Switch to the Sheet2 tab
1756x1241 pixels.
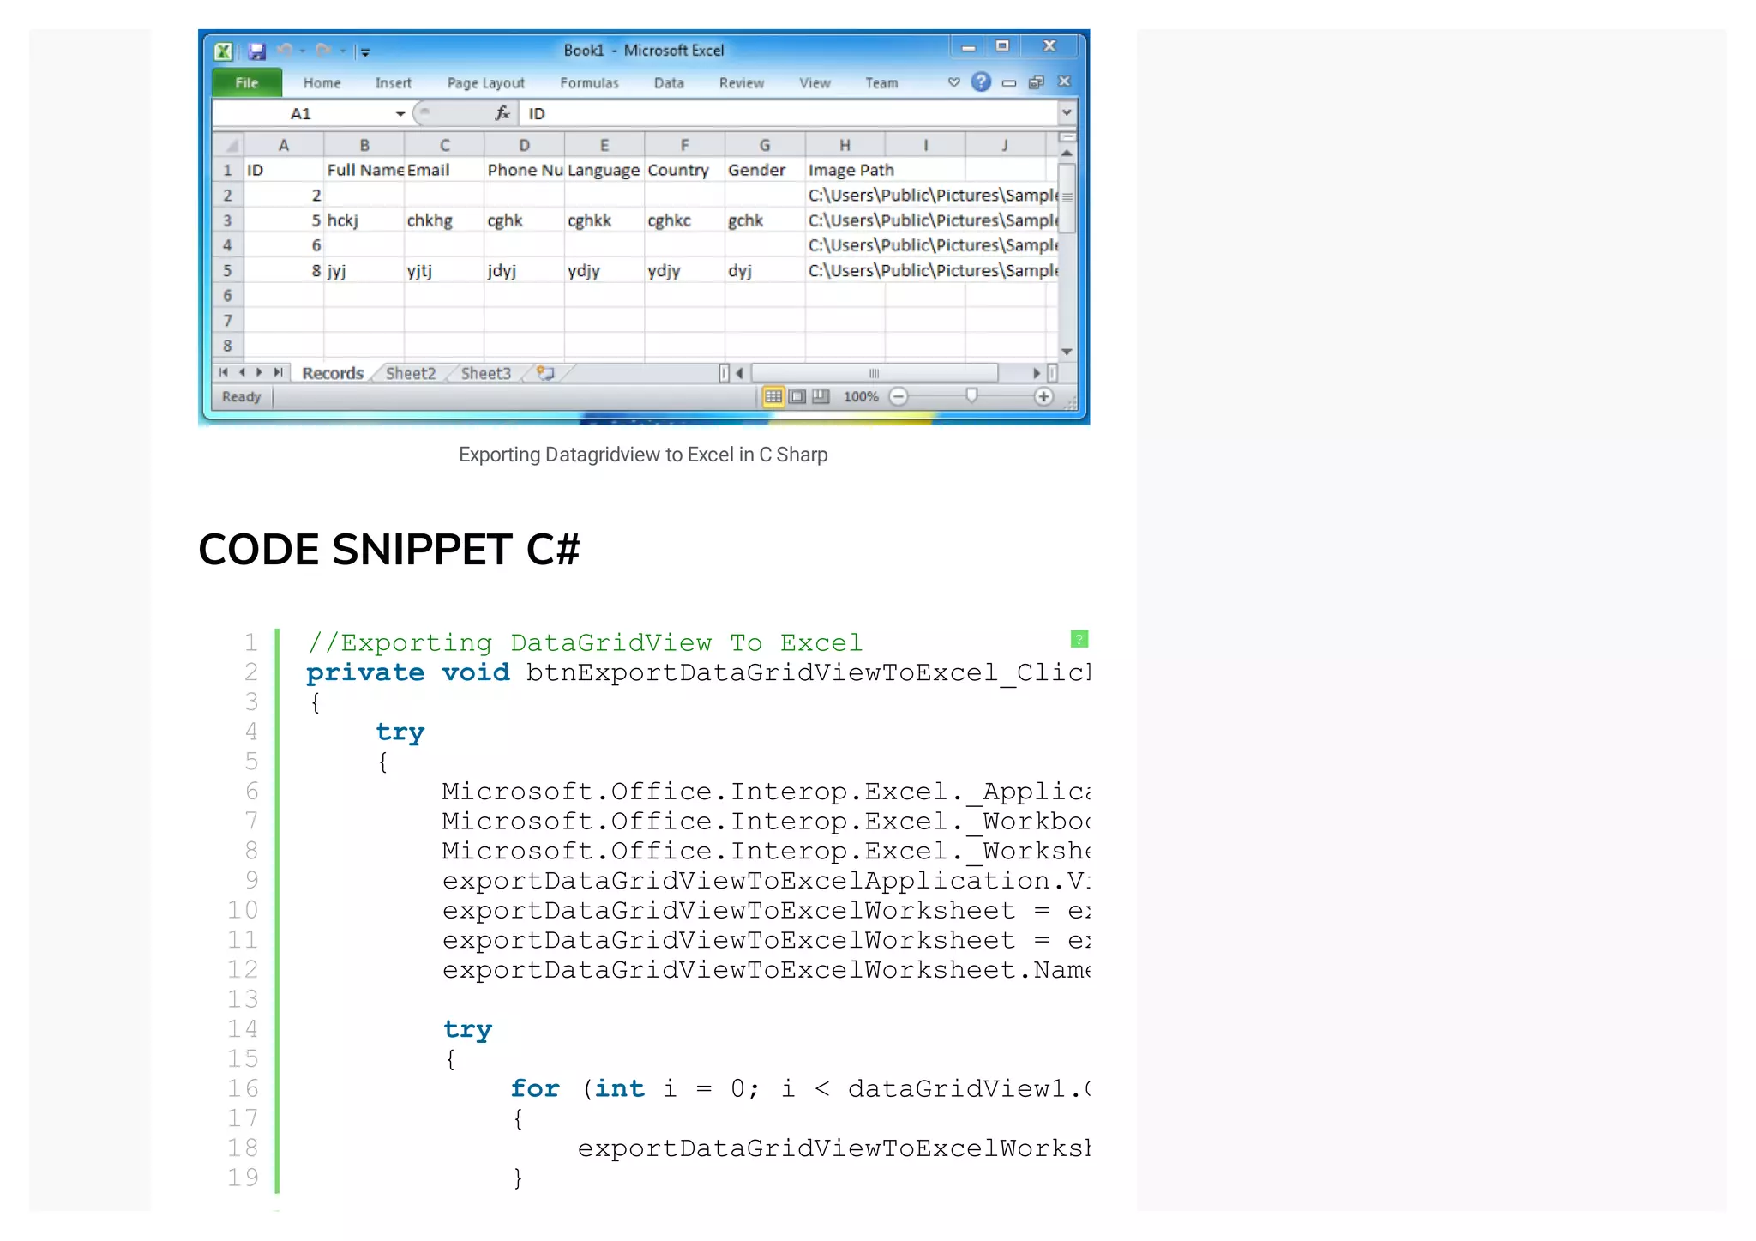411,373
